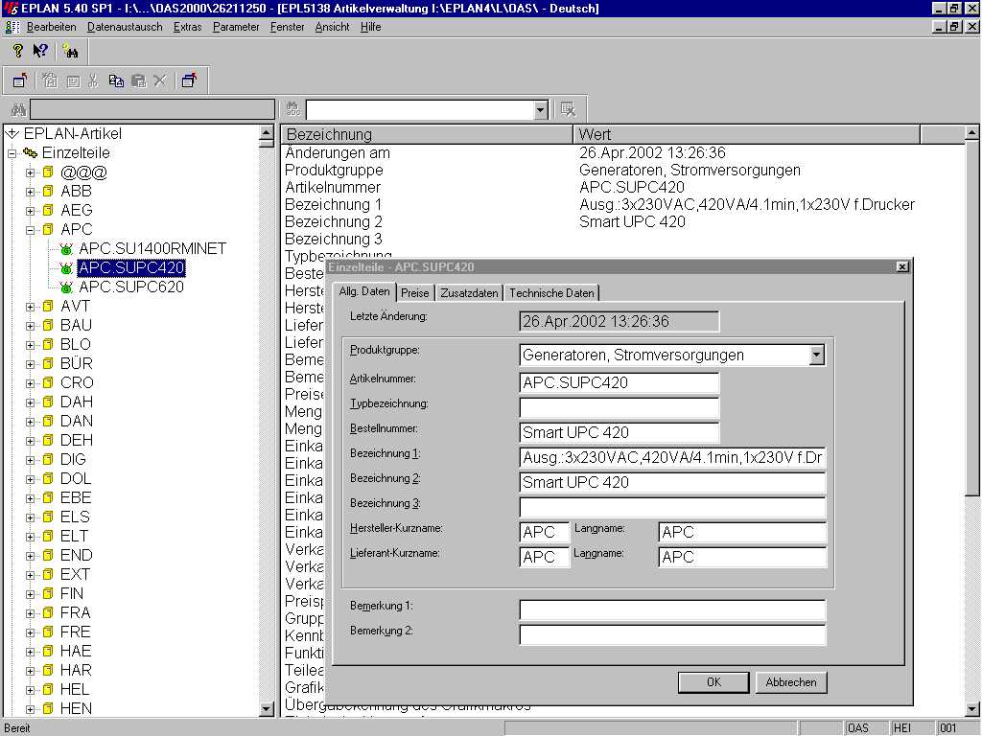Click the delete X toolbar icon

click(160, 80)
